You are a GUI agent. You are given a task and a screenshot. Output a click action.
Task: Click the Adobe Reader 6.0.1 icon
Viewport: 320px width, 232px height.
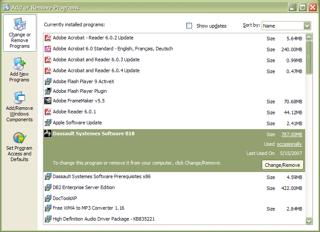point(48,112)
